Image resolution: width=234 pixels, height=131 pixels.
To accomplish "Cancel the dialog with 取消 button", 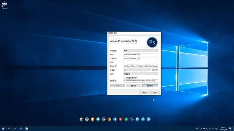I will [155, 92].
